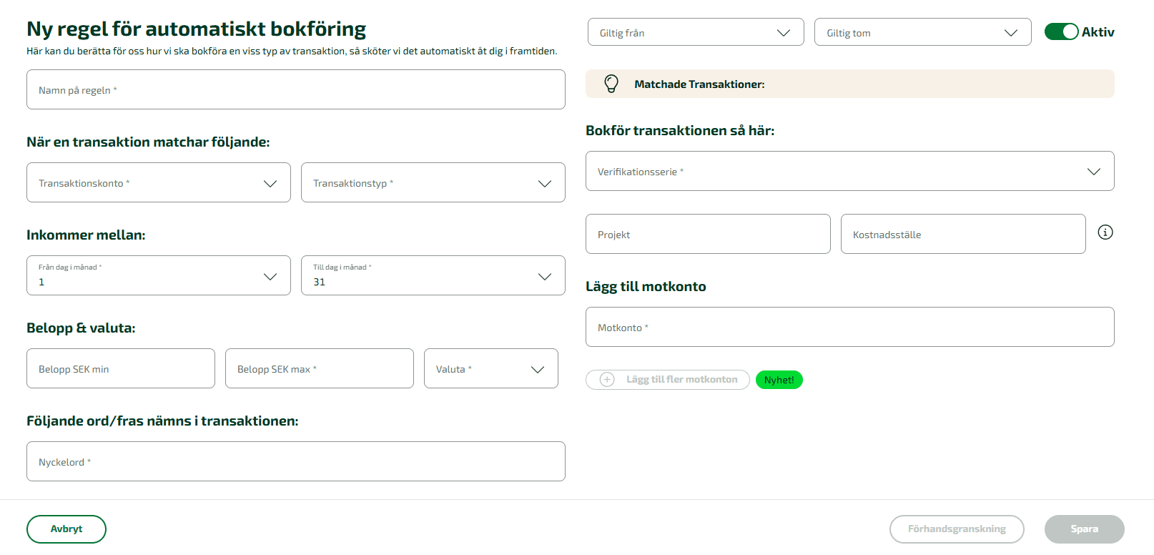Click into the Motkonto field
The height and width of the screenshot is (555, 1154).
849,328
